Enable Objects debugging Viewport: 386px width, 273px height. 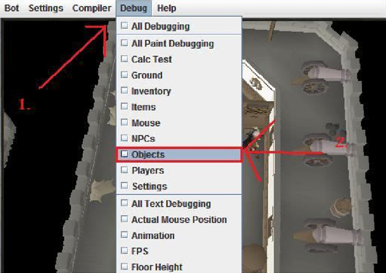pyautogui.click(x=179, y=155)
